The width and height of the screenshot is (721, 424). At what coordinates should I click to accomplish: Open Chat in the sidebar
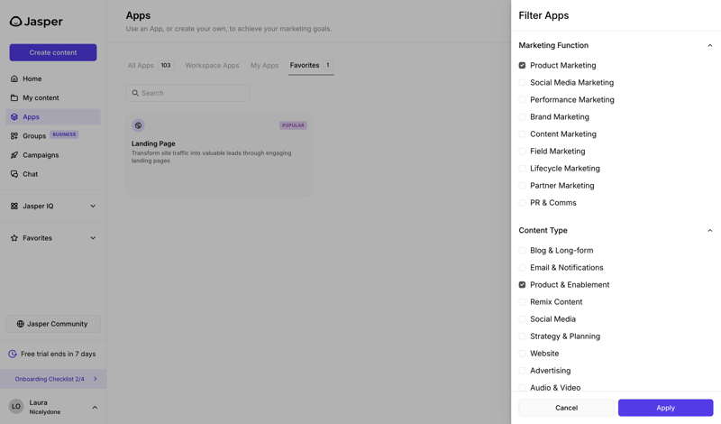click(x=53, y=174)
